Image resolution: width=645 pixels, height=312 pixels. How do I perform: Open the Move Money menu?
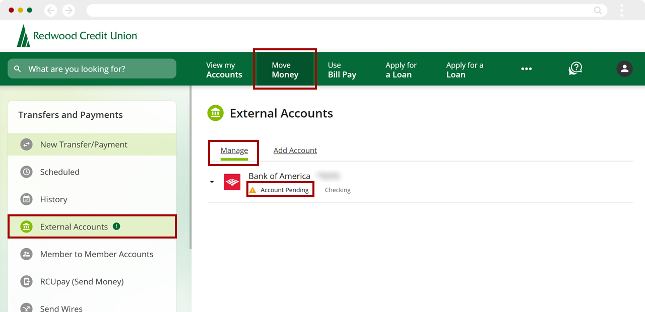click(x=285, y=70)
